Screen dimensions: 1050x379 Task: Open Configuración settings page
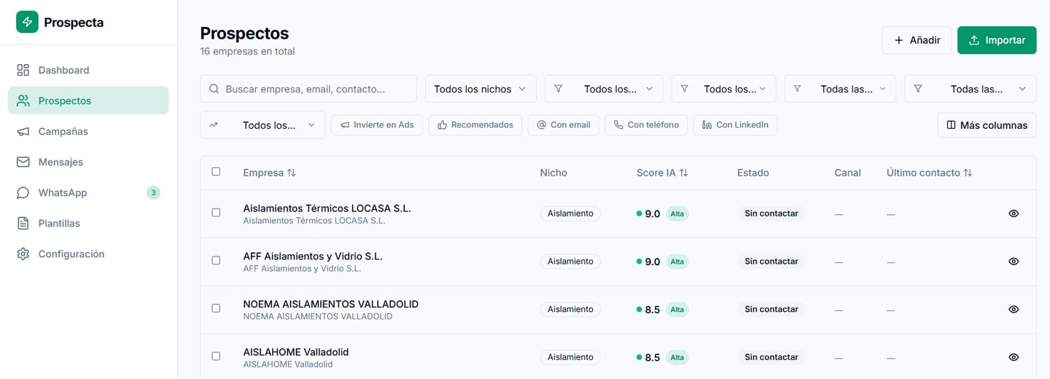click(88, 254)
